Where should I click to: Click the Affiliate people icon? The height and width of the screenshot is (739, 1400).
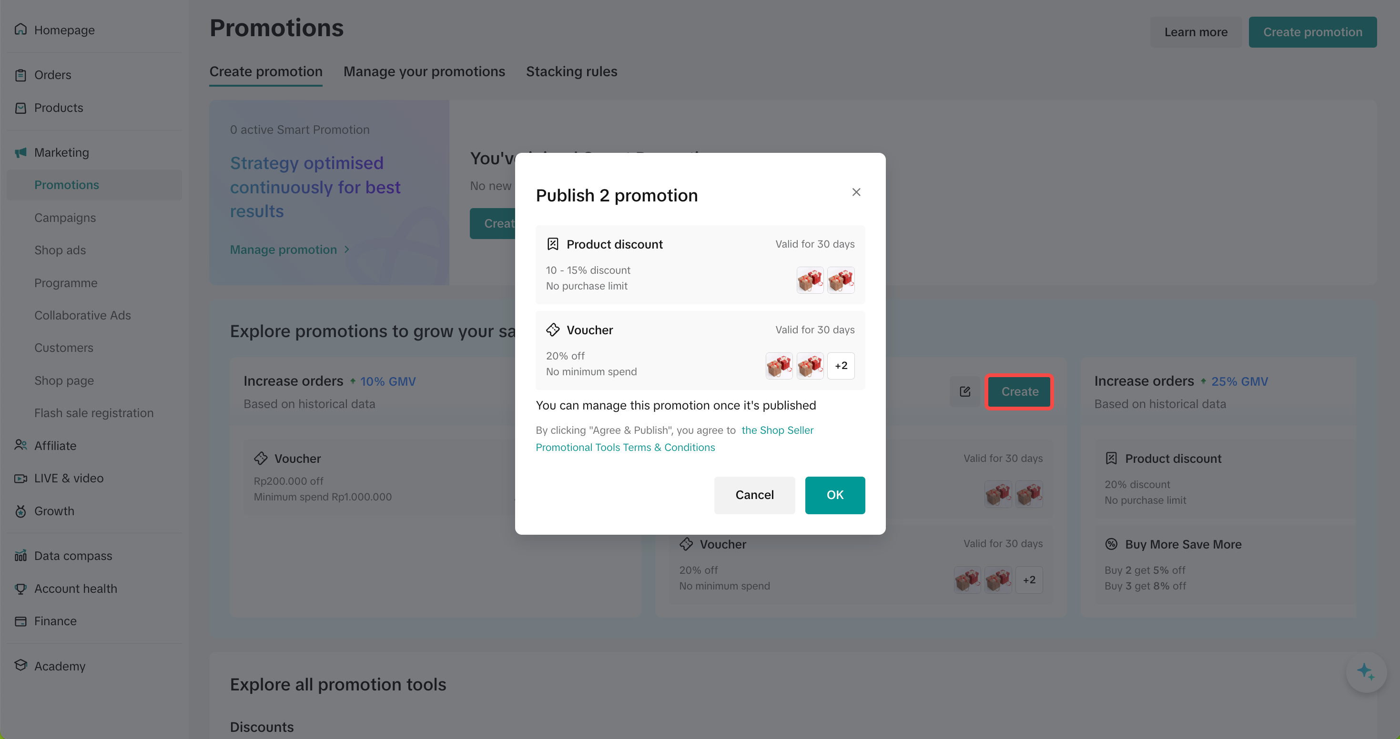[20, 445]
